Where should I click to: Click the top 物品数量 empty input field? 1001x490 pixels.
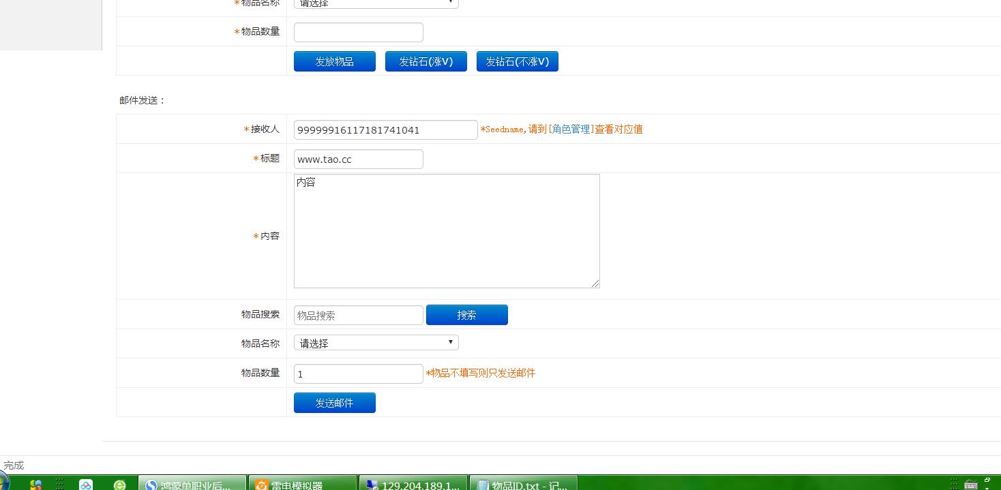[x=358, y=32]
